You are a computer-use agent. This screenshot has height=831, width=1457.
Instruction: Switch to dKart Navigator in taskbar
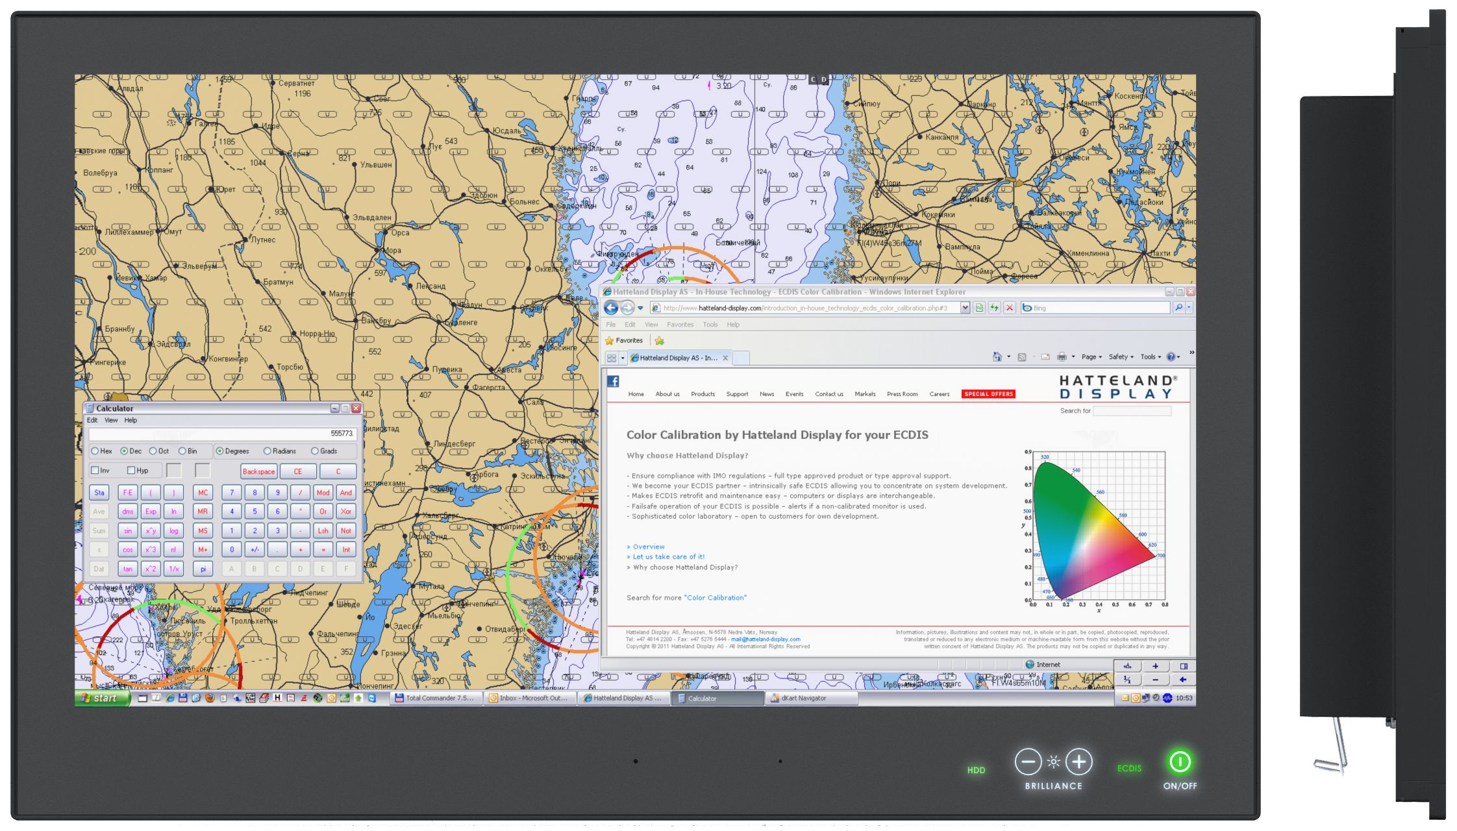(812, 699)
